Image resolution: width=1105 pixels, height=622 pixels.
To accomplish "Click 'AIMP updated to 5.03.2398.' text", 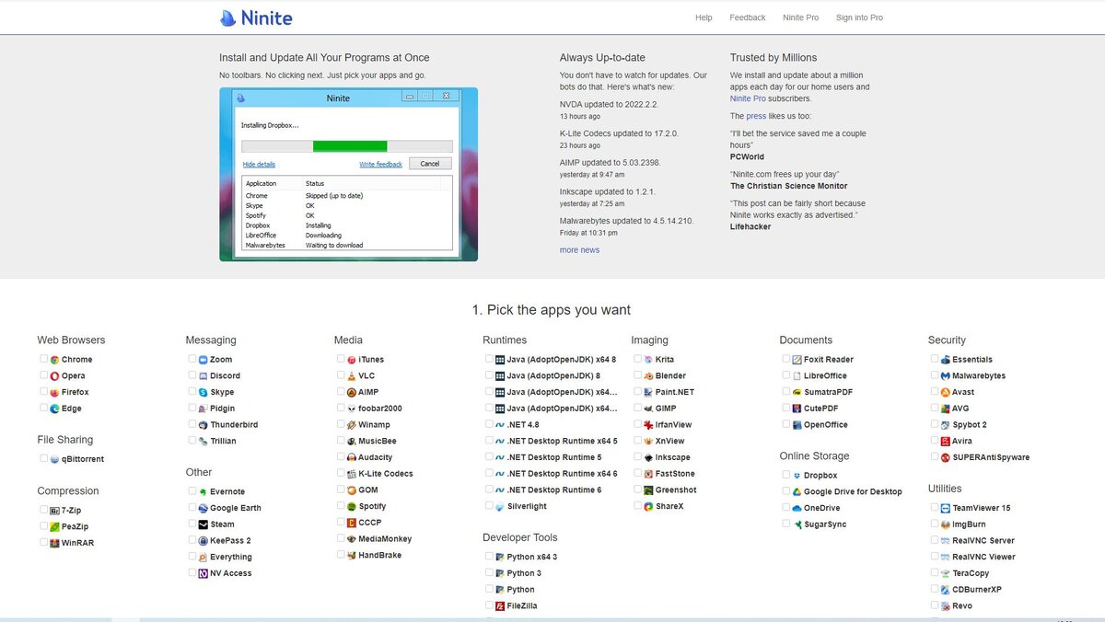I will pos(611,163).
